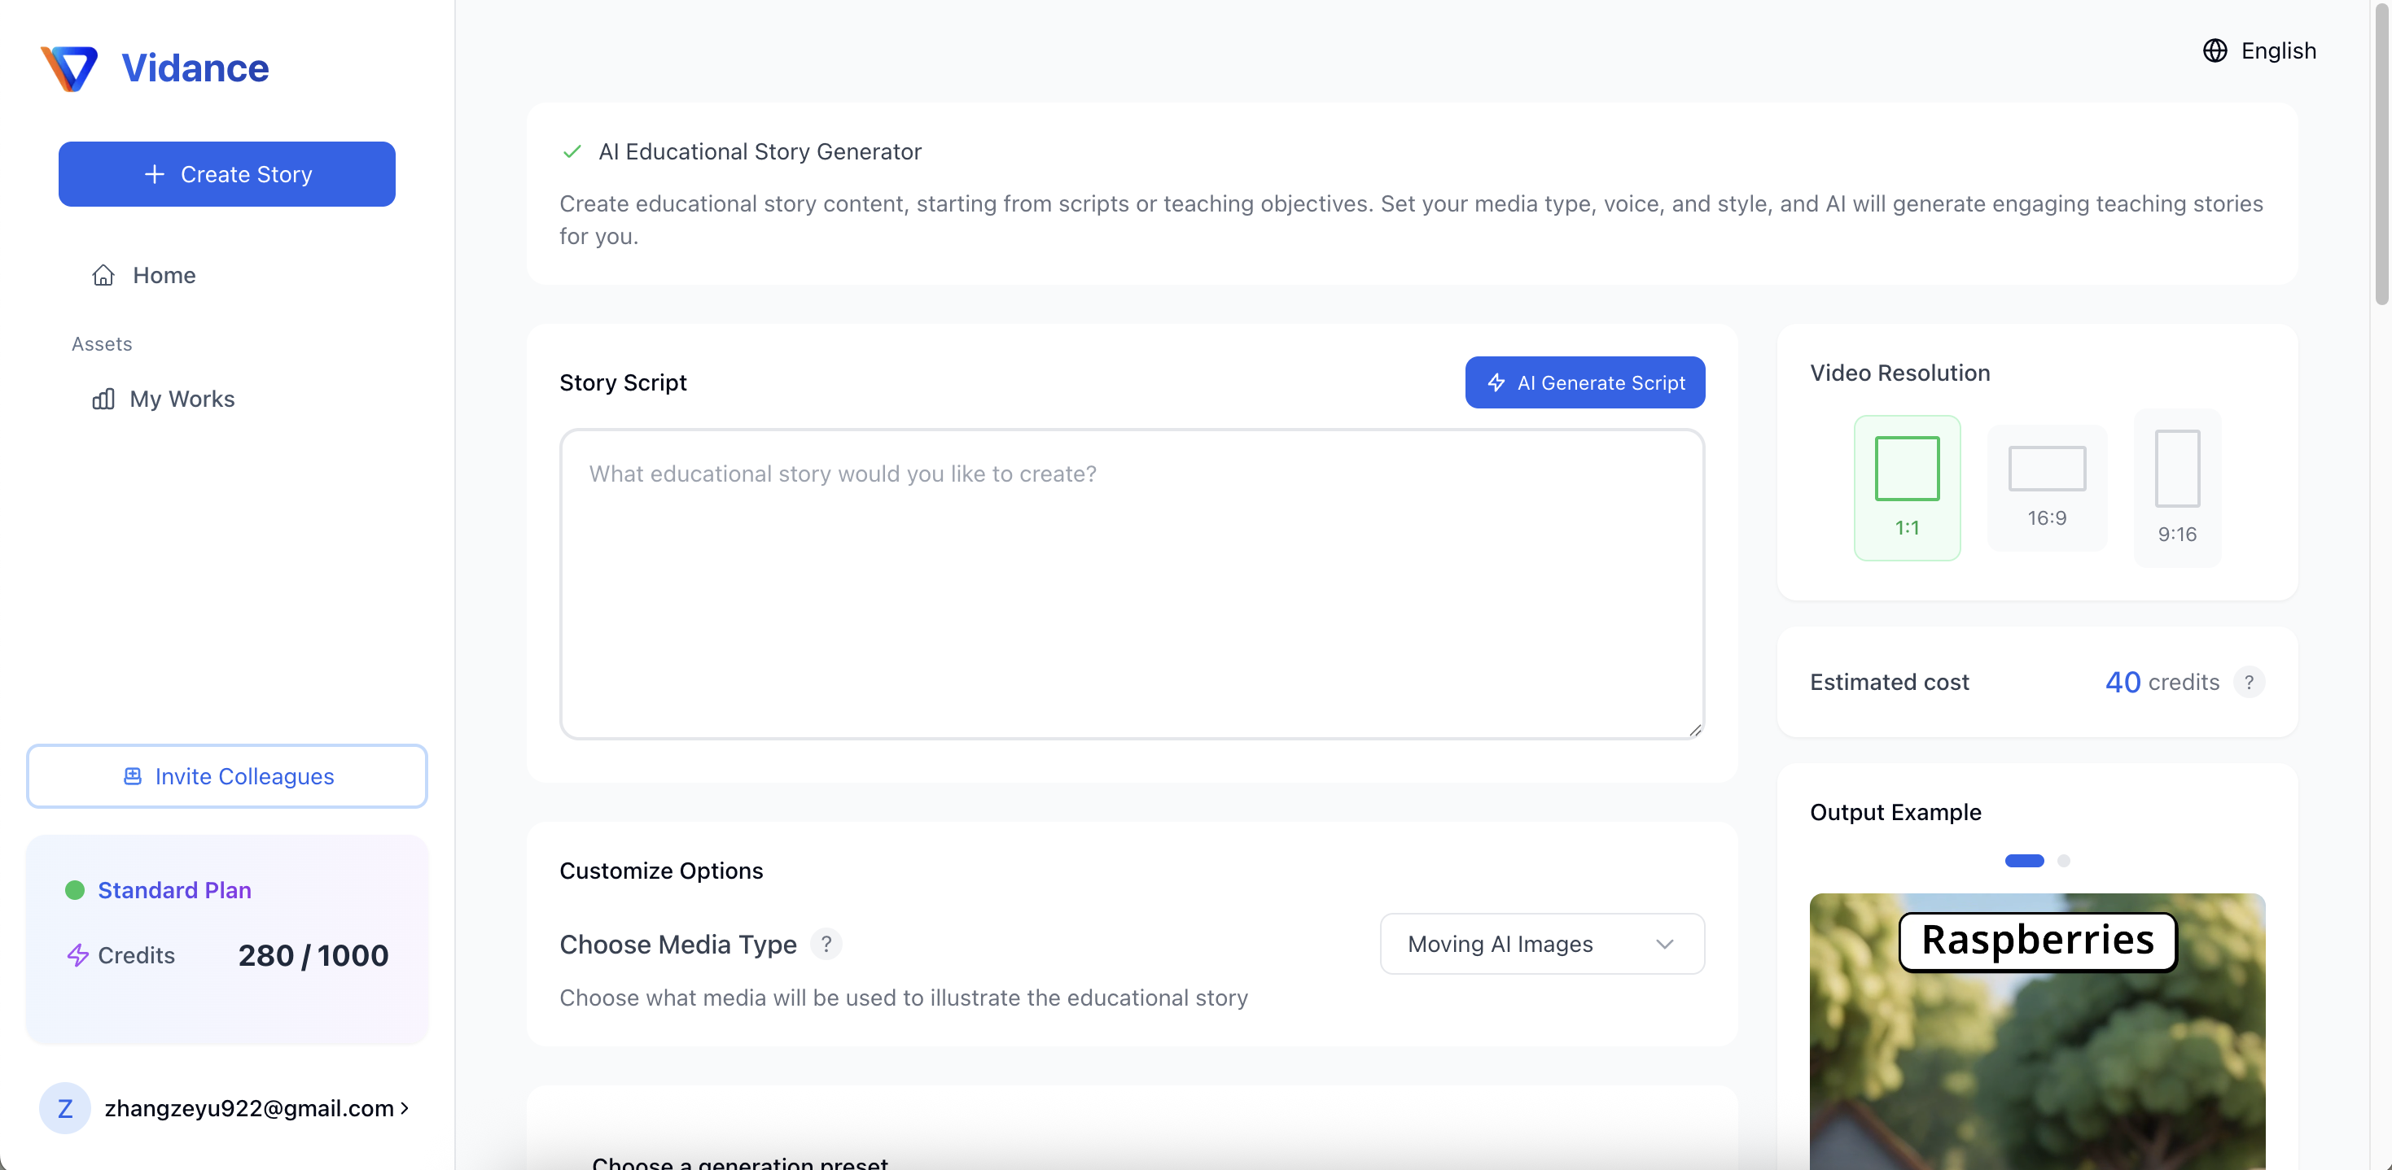Screen dimensions: 2392x1170
Task: Click the Vidance logo icon
Action: click(x=68, y=68)
